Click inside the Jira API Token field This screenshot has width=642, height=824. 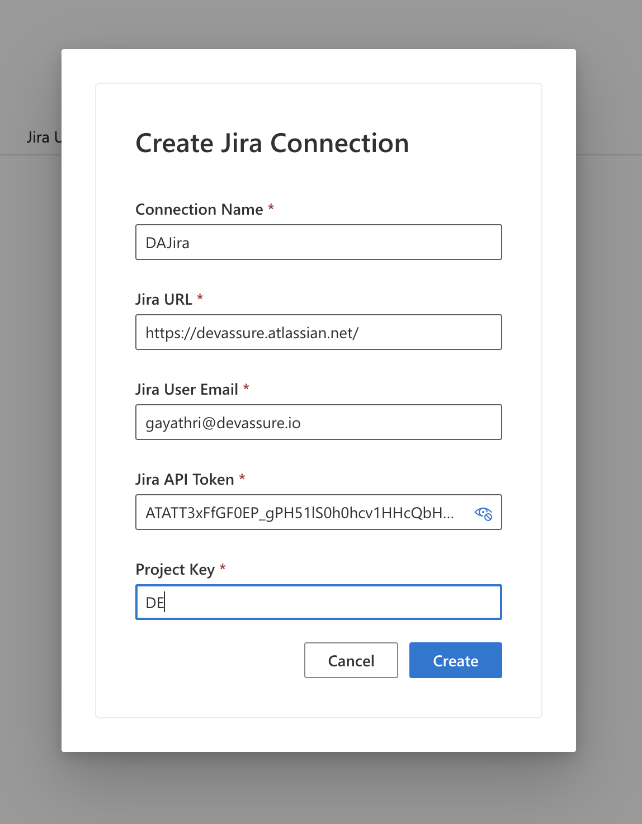(x=302, y=513)
